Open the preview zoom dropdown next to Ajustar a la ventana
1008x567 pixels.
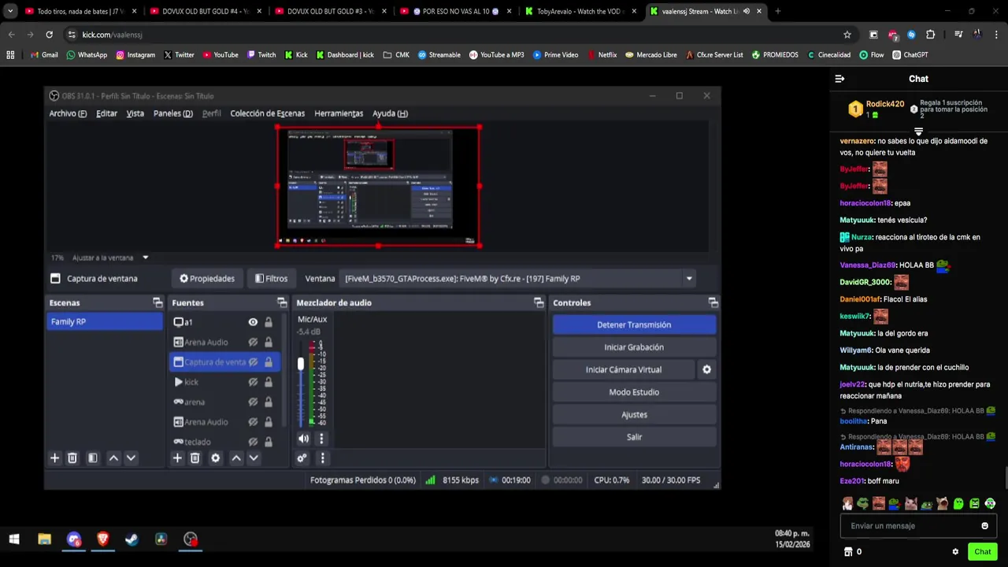[145, 258]
